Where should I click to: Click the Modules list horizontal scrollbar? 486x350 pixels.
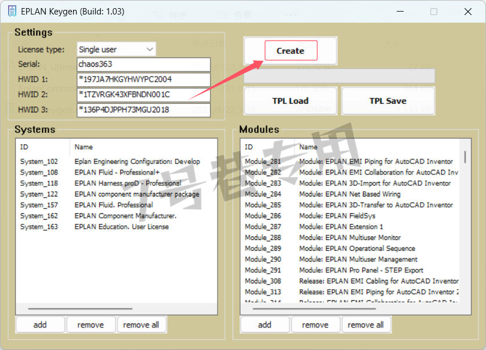click(x=314, y=309)
